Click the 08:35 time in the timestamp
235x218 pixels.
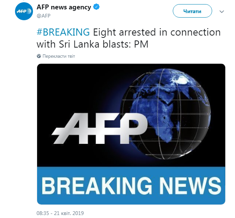point(43,213)
